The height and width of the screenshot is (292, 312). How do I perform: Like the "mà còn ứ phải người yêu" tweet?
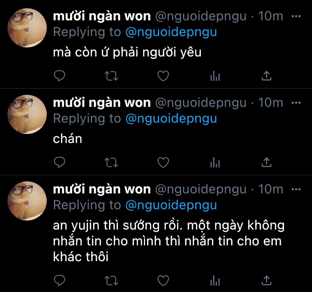[x=163, y=76]
